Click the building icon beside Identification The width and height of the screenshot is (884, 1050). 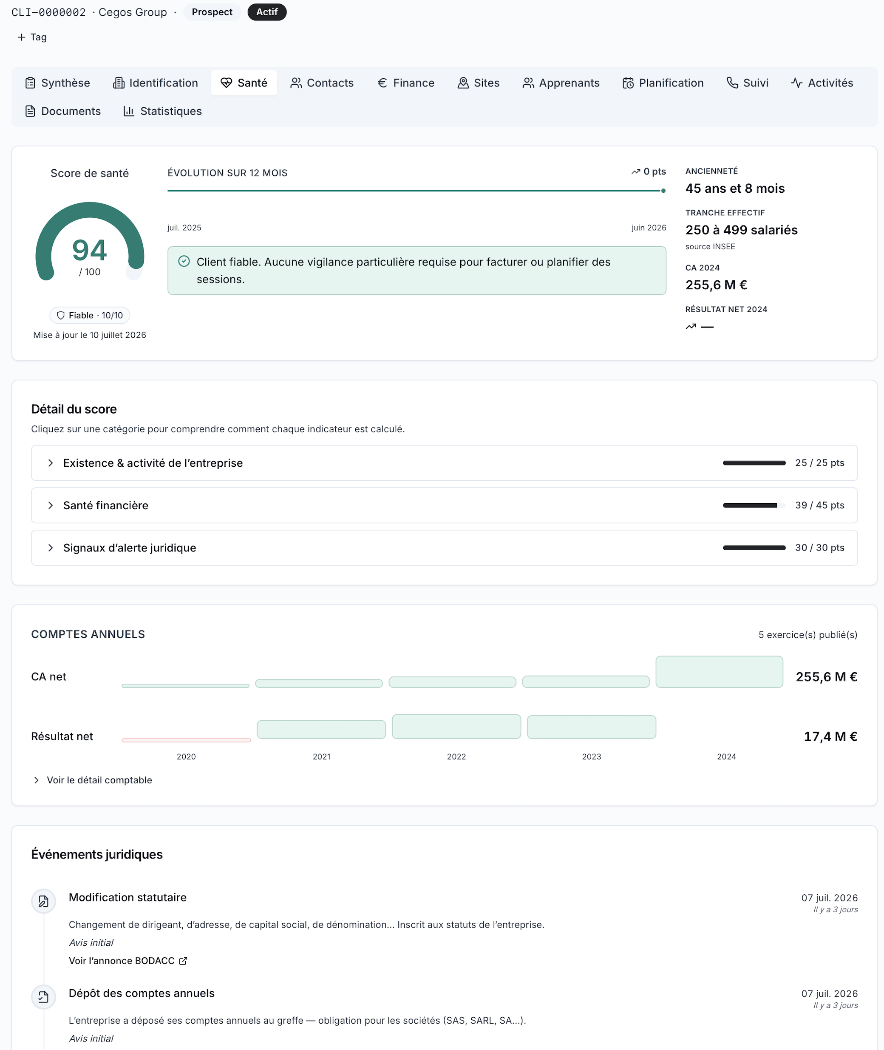119,83
